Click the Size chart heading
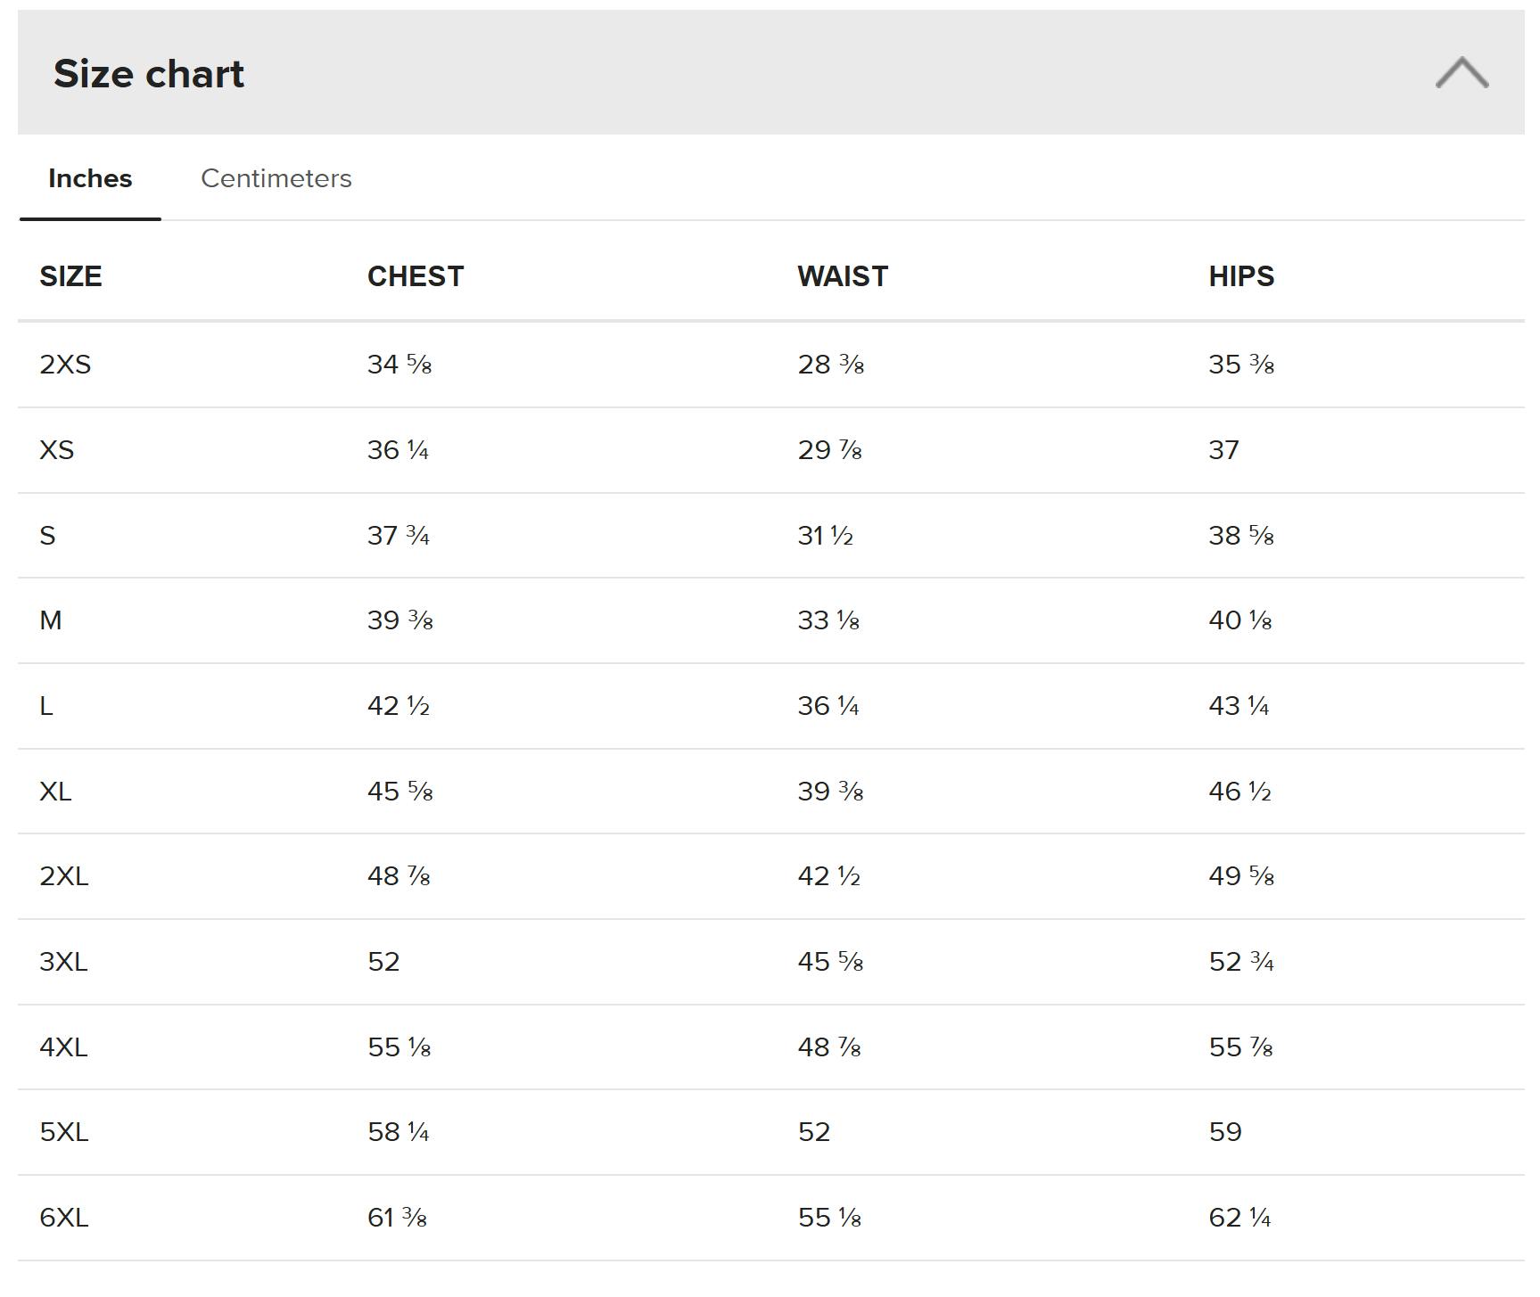Screen dimensions: 1540x1297 [149, 74]
